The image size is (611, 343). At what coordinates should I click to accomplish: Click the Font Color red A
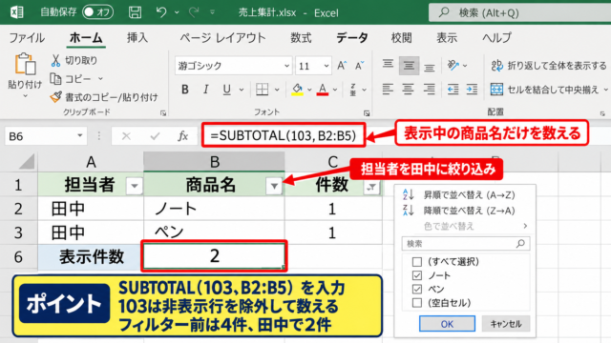coord(323,90)
